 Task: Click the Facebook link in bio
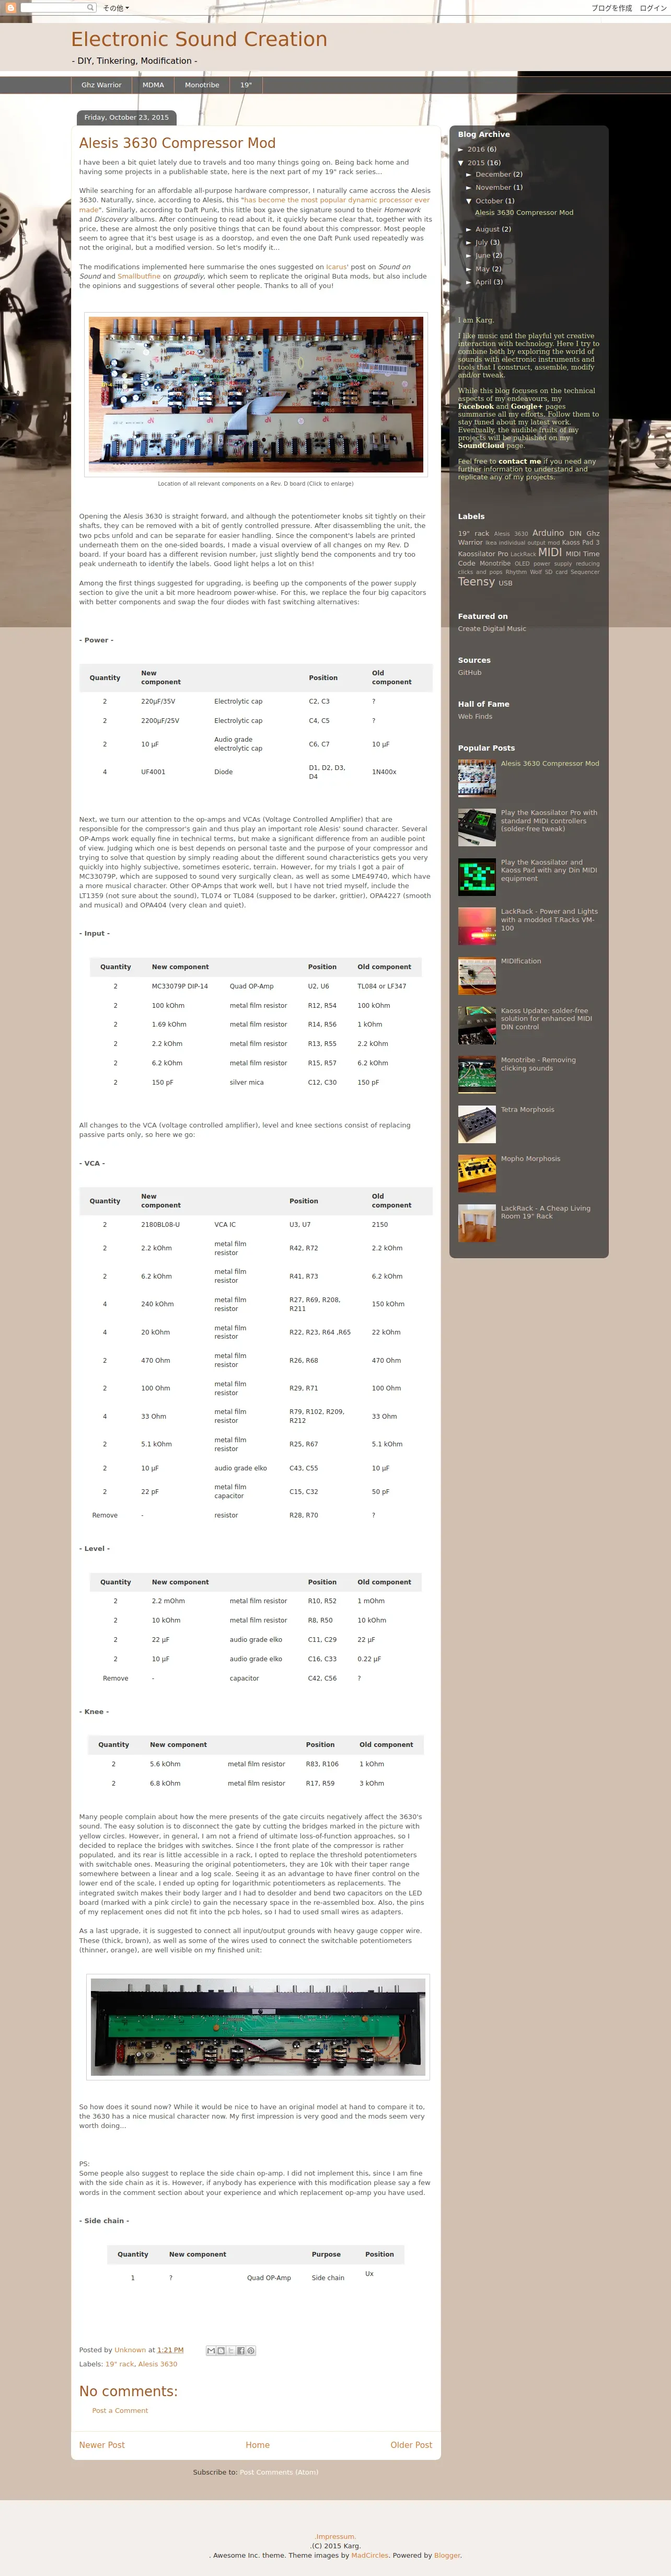[476, 406]
